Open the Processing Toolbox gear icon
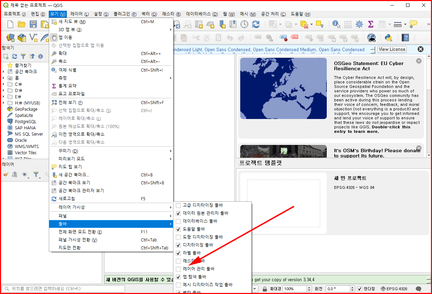The height and width of the screenshot is (294, 432). pos(359,24)
